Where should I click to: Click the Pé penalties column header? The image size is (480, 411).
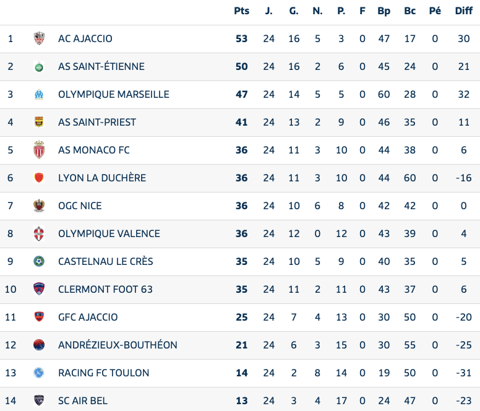(435, 11)
